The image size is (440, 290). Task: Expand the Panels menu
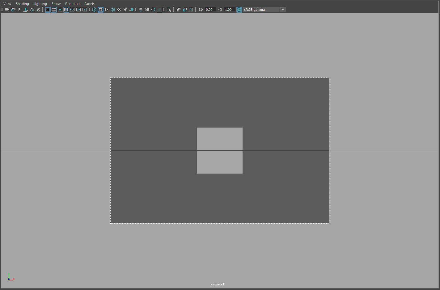pos(89,4)
